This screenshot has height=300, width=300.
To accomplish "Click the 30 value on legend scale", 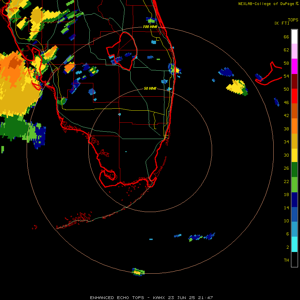I will coord(286,155).
